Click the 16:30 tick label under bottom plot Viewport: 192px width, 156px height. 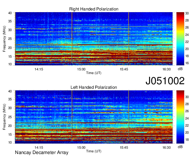pyautogui.click(x=167, y=148)
